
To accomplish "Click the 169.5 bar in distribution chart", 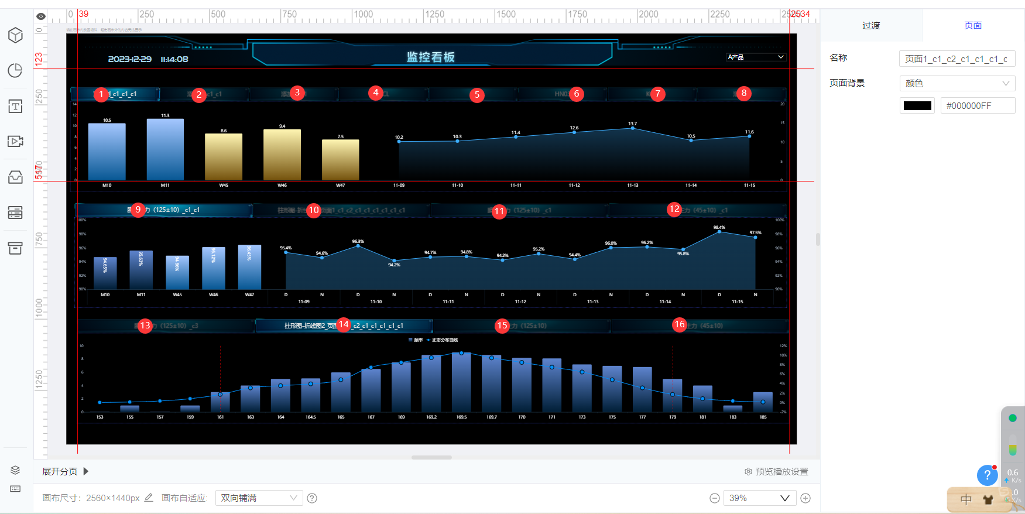I will click(461, 382).
